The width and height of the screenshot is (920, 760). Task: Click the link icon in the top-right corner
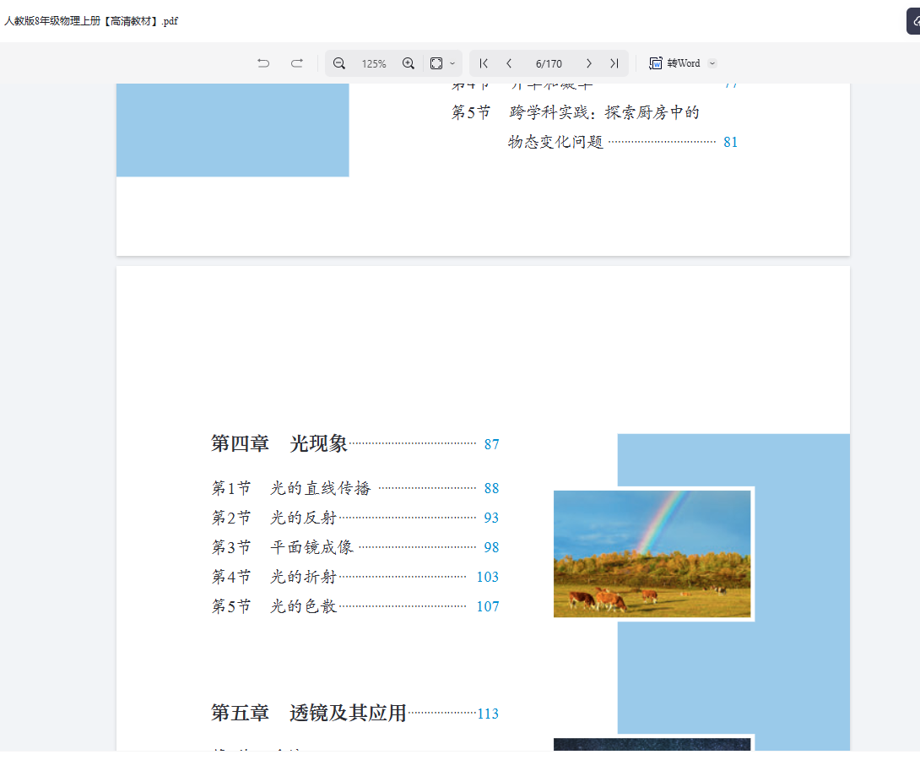(x=914, y=21)
